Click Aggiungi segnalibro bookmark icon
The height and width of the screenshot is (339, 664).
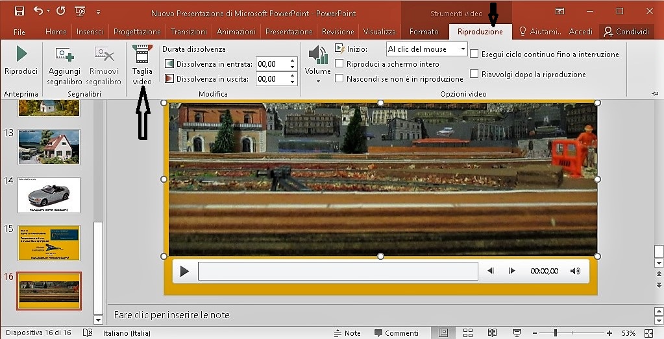pos(64,54)
